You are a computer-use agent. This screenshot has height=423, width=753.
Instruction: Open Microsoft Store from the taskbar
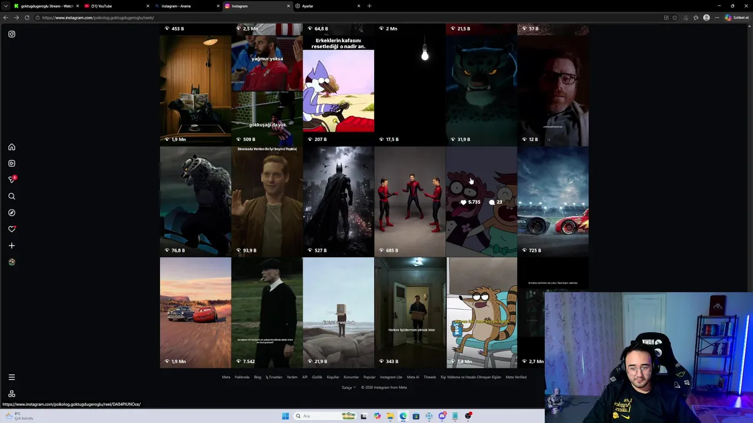pos(416,416)
